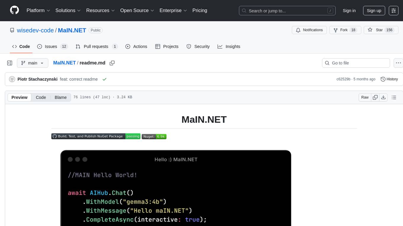
Task: Open the Solutions dropdown menu
Action: pos(68,10)
